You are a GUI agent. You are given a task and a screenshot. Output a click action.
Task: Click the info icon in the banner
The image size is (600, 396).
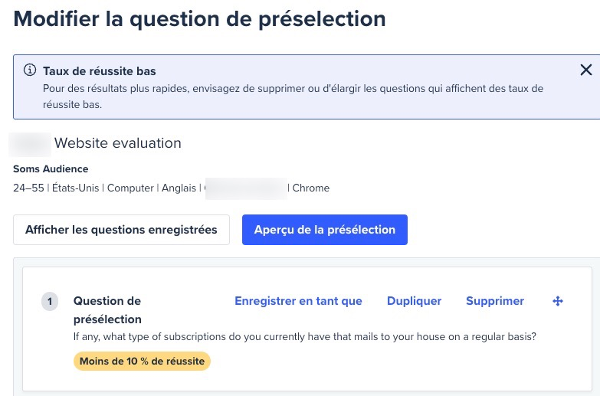[31, 70]
